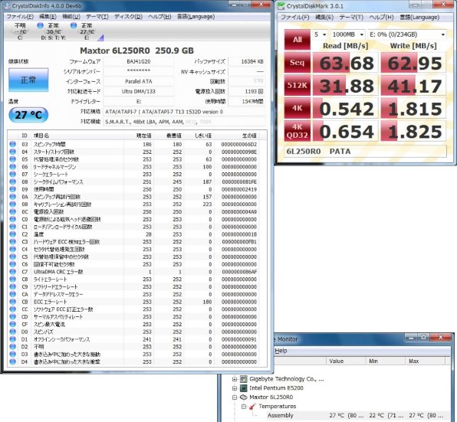Click the Intel Pentium E5200 CPU icon

[x=243, y=388]
